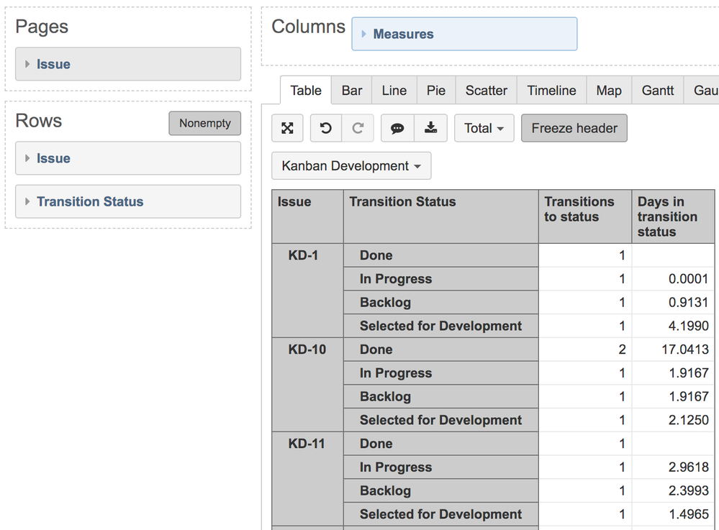Click the export download icon
Viewport: 719px width, 530px height.
tap(430, 128)
